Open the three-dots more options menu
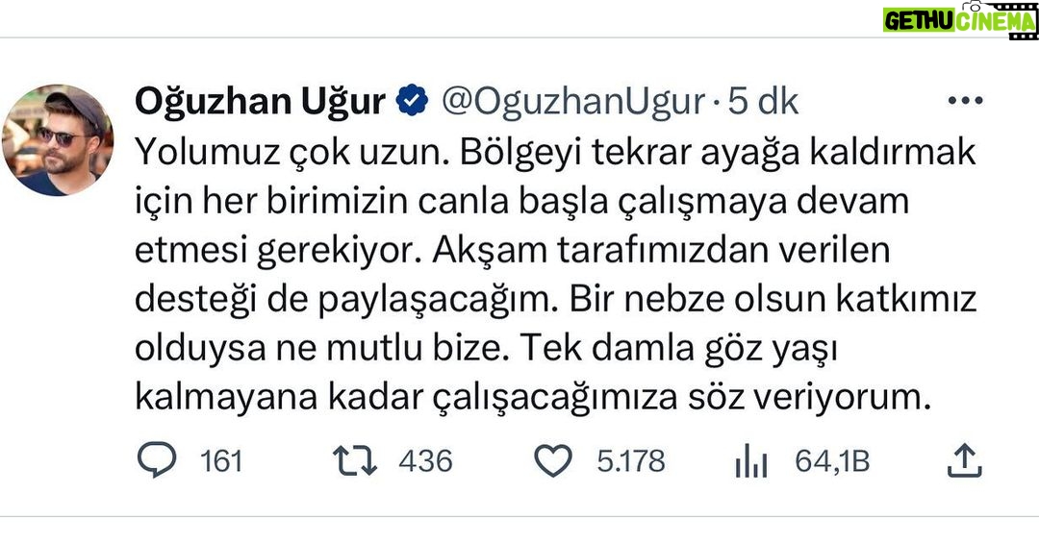This screenshot has width=1039, height=543. (965, 101)
